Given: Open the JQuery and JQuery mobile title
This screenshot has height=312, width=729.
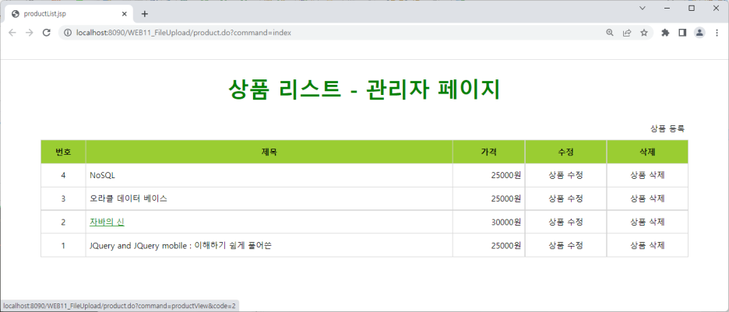Looking at the screenshot, I should point(181,245).
